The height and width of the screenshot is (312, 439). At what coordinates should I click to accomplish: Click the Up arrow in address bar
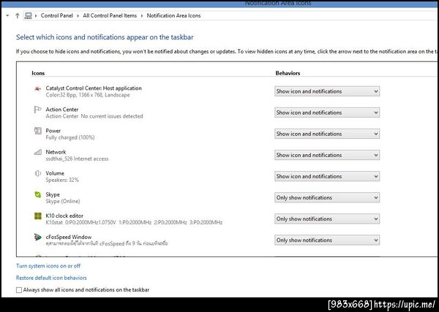18,15
